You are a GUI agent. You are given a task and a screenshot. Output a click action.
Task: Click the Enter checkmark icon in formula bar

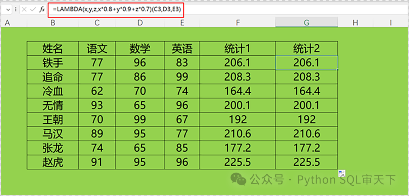click(x=33, y=9)
